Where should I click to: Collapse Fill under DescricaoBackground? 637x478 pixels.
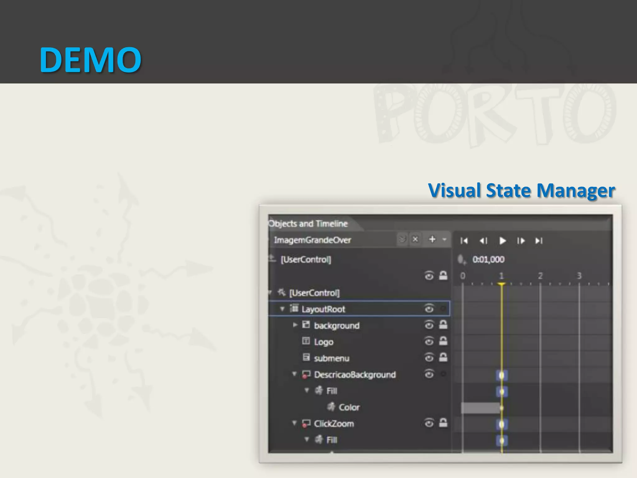click(x=307, y=390)
